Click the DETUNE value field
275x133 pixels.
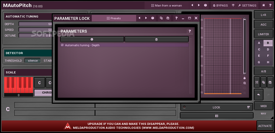pyautogui.click(x=35, y=36)
